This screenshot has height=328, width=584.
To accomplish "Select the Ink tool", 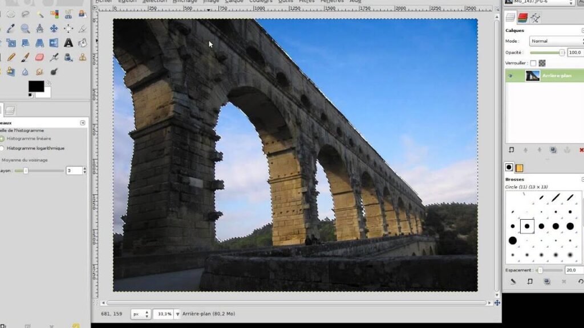I will point(68,57).
